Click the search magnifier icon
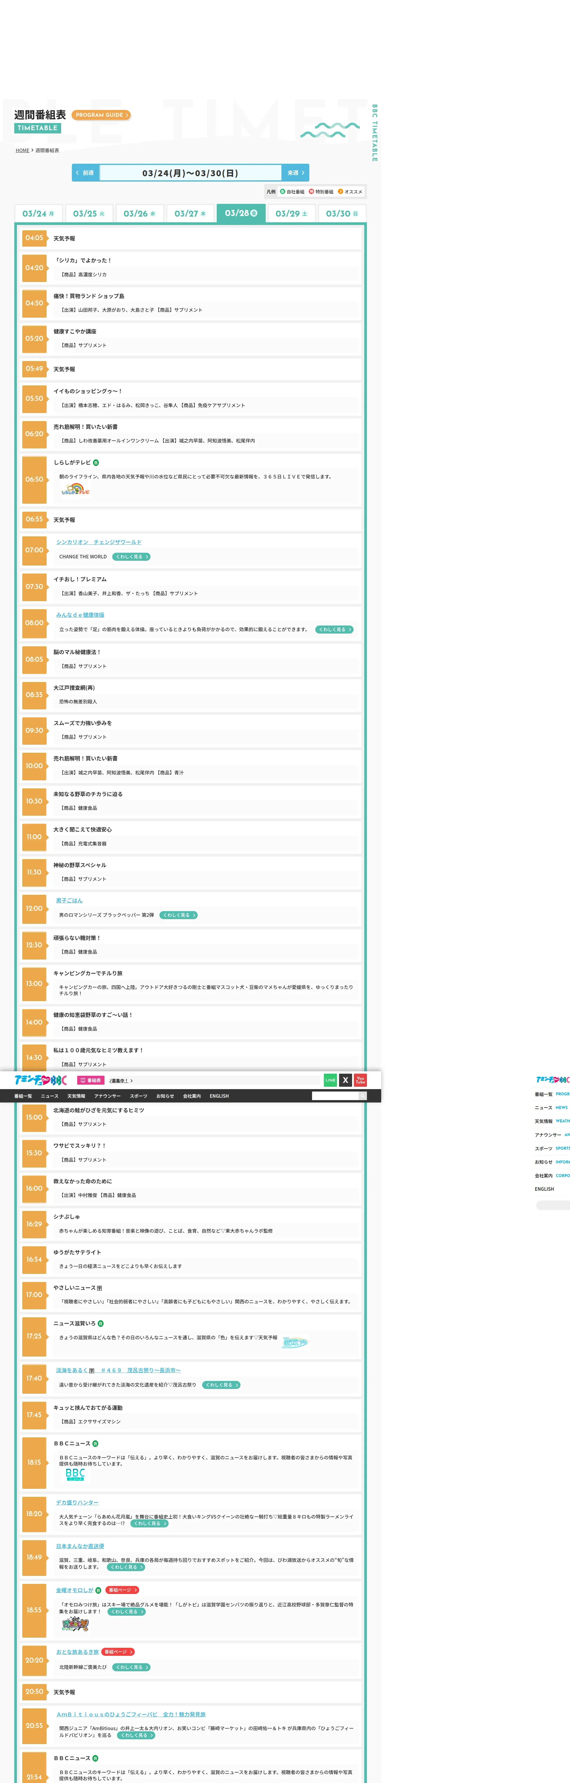The height and width of the screenshot is (1783, 570). pyautogui.click(x=362, y=1096)
